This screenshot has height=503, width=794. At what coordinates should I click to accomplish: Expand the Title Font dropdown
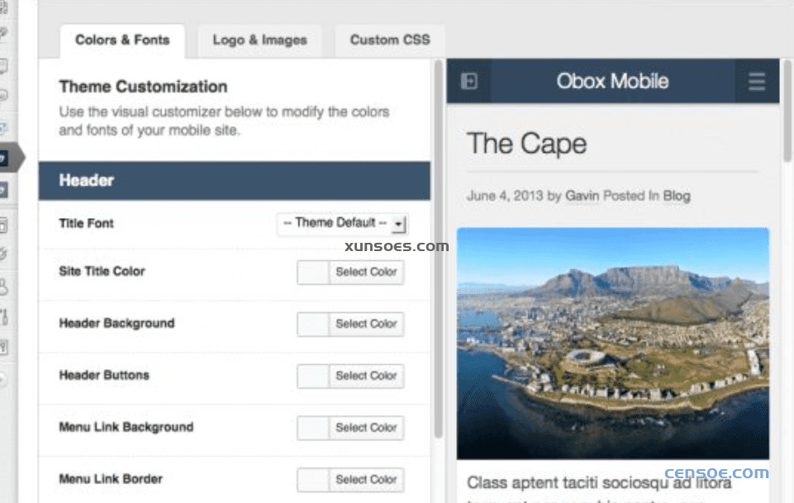[343, 223]
